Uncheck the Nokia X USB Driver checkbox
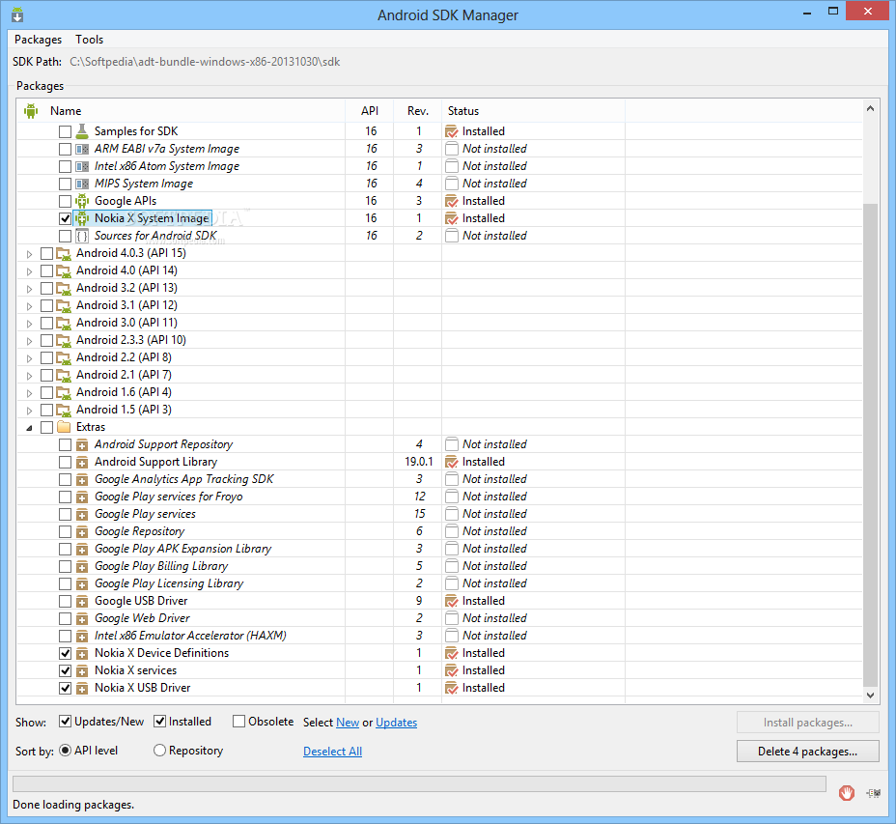The image size is (896, 824). (x=65, y=688)
